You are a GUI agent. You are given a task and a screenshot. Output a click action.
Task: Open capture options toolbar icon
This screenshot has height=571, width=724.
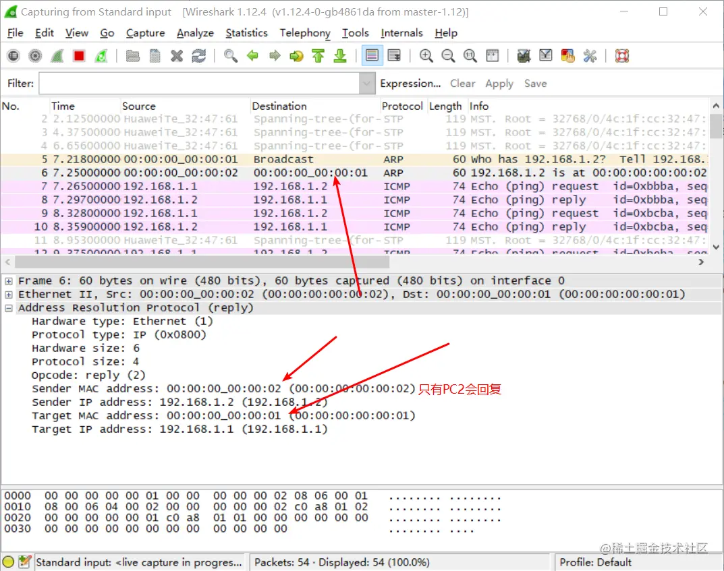35,56
